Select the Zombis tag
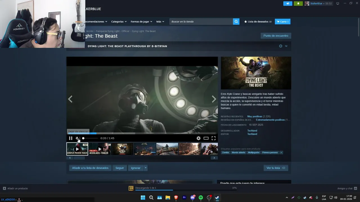 [226, 153]
